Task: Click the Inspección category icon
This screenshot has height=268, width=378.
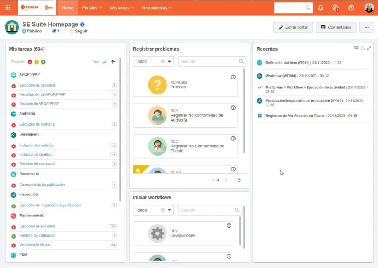Action: point(14,195)
